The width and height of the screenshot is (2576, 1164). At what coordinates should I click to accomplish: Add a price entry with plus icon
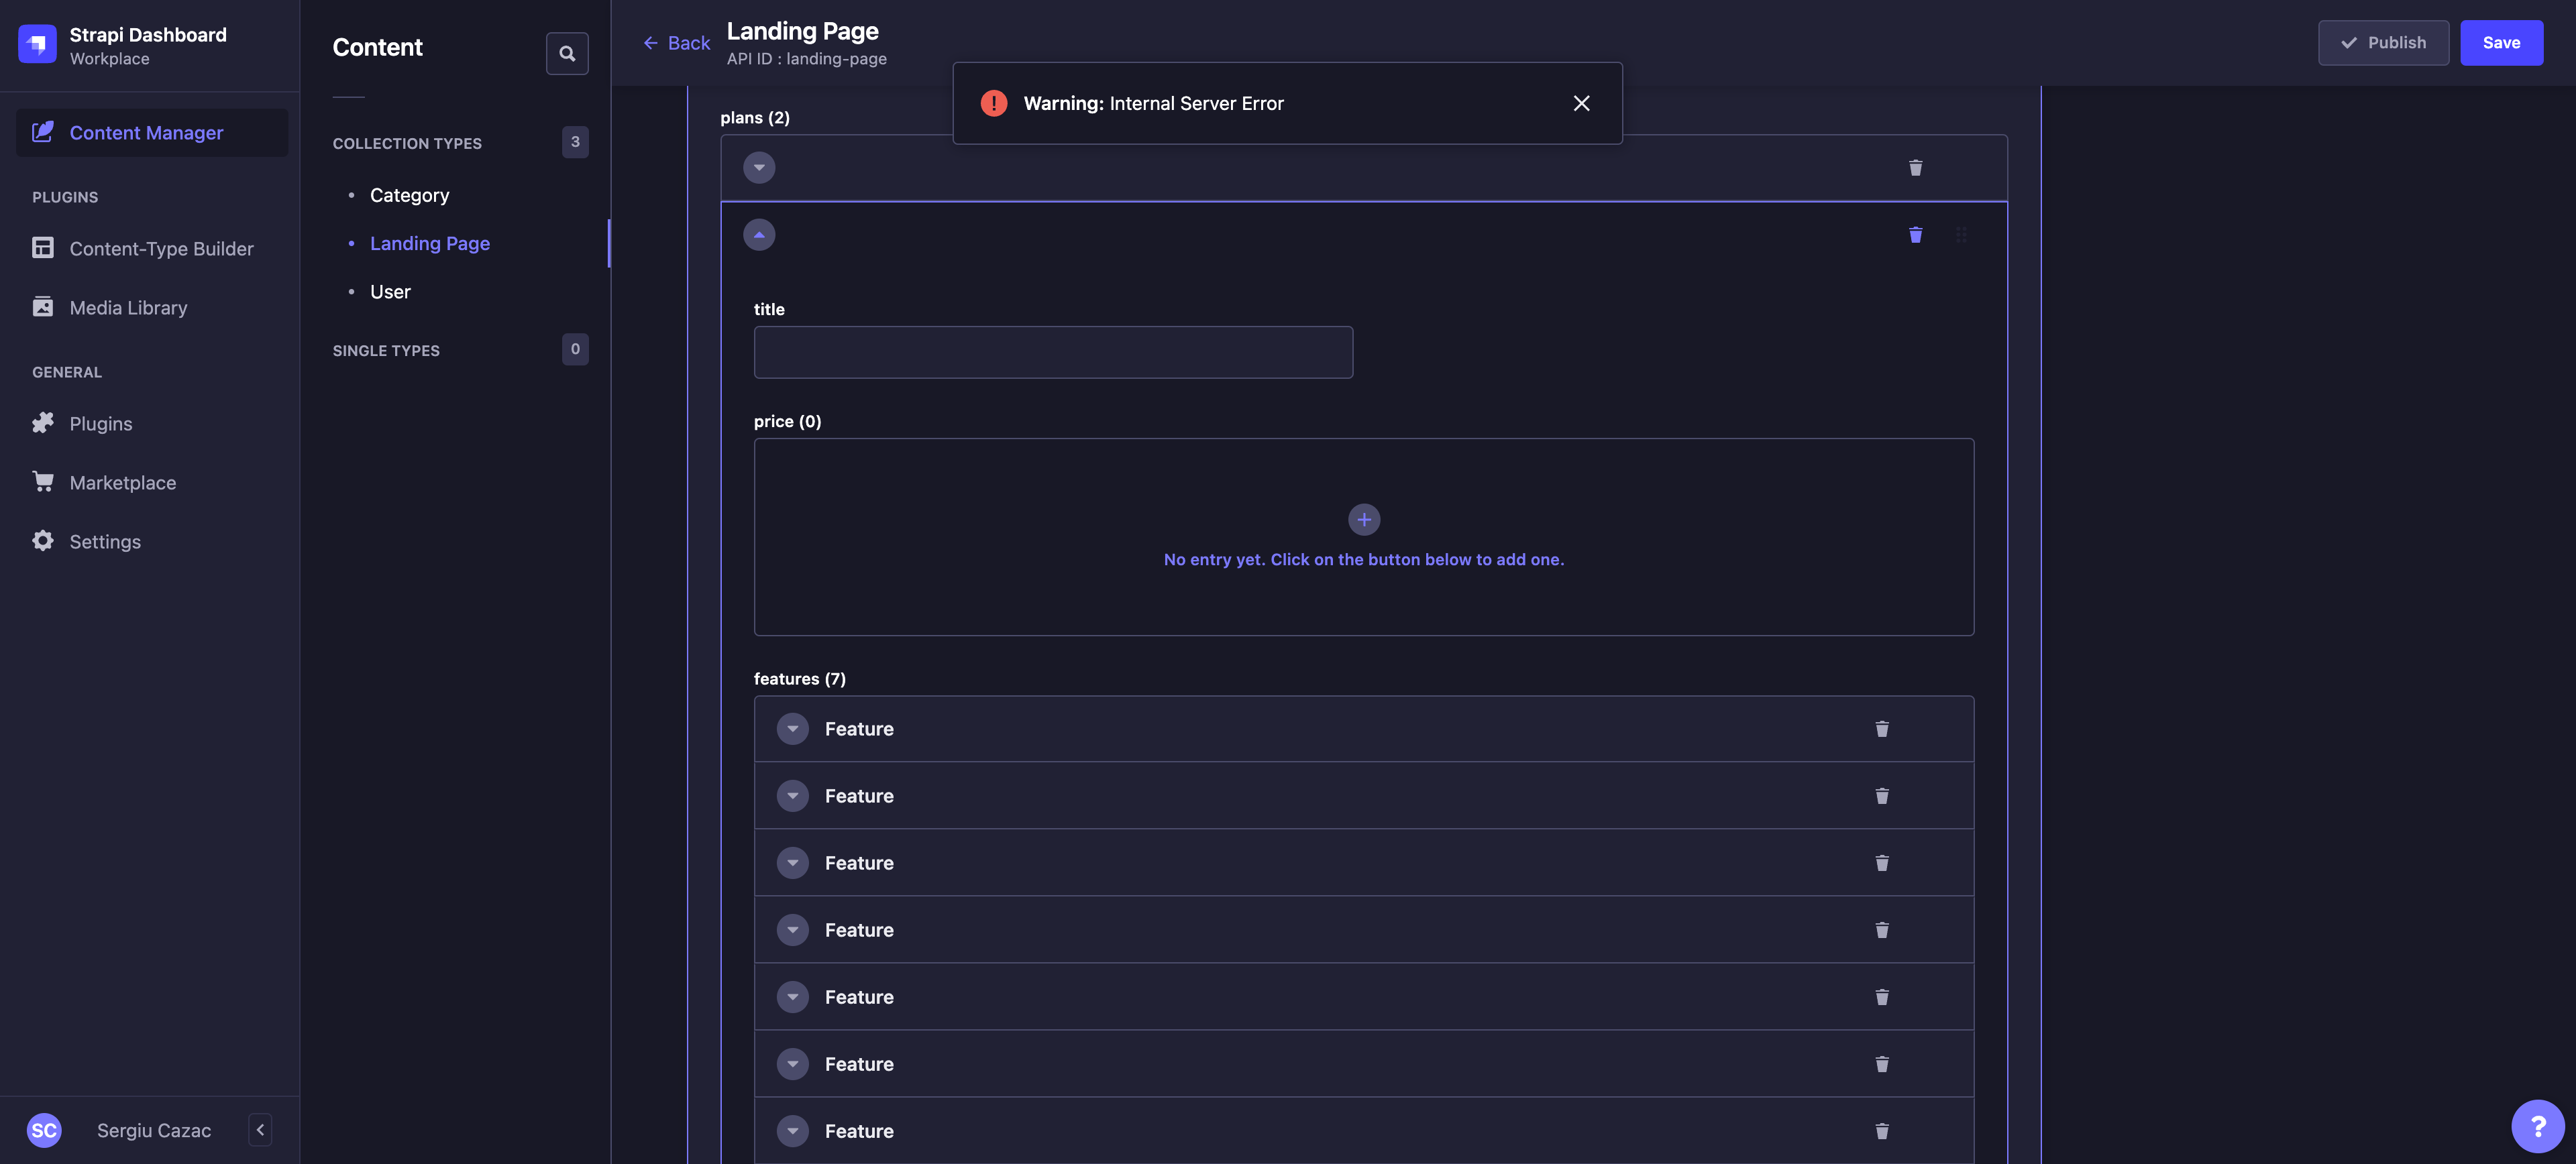pyautogui.click(x=1363, y=520)
